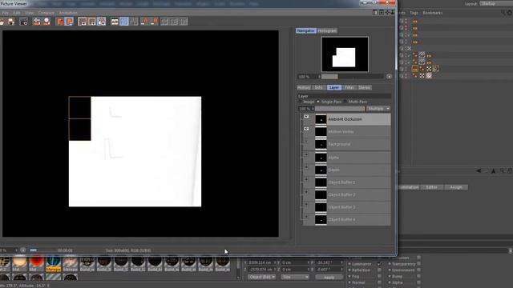The width and height of the screenshot is (513, 288).
Task: Select the Alpha layer row
Action: (346, 158)
